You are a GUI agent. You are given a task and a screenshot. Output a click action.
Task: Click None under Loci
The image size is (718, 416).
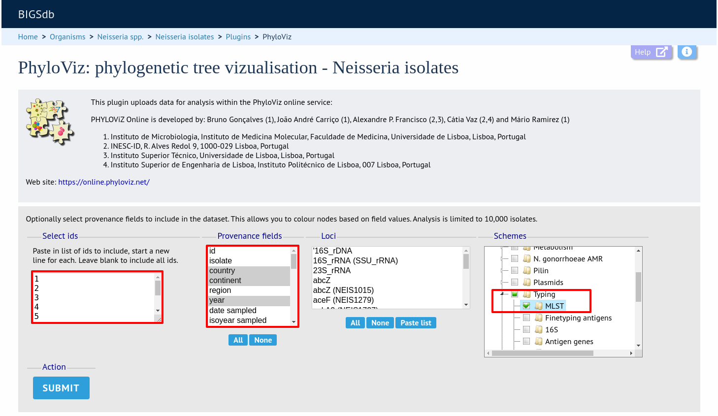tap(380, 323)
